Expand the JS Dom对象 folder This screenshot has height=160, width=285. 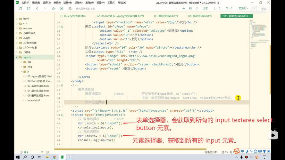point(17,48)
